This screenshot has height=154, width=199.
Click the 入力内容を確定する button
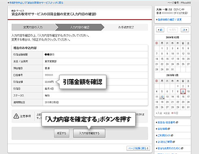click(89, 133)
